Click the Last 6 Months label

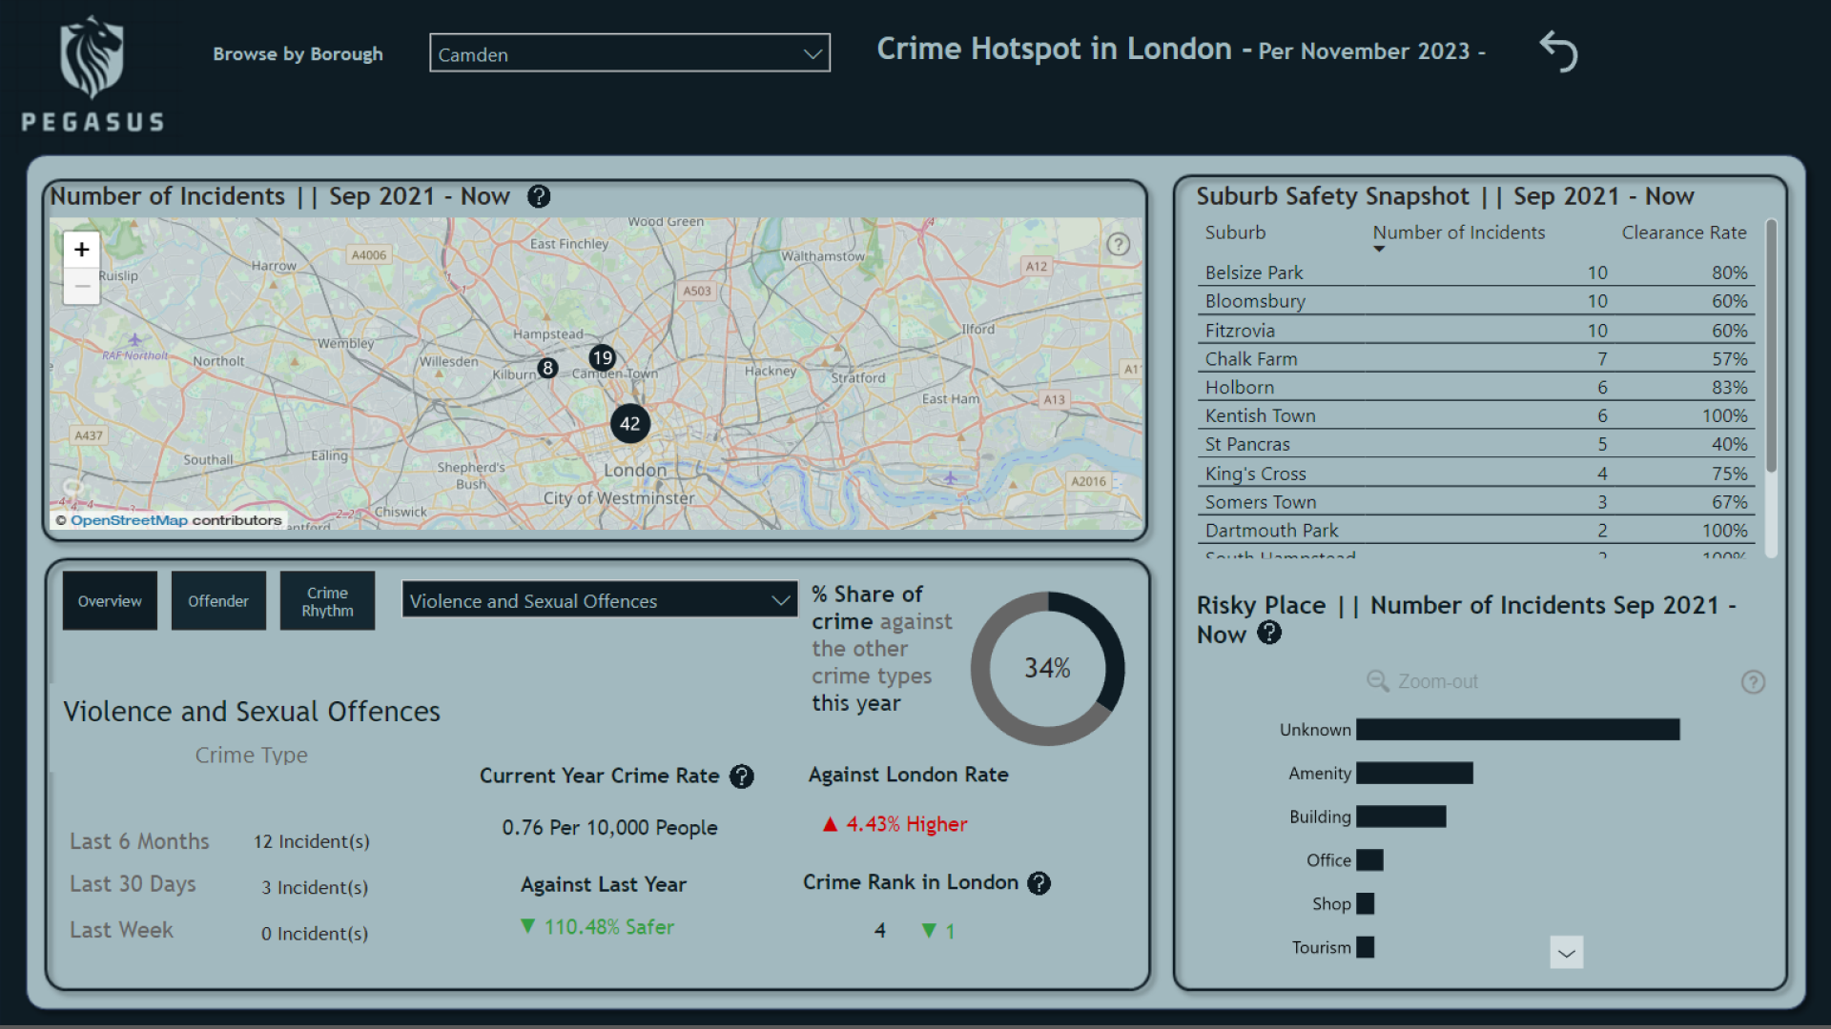click(139, 842)
